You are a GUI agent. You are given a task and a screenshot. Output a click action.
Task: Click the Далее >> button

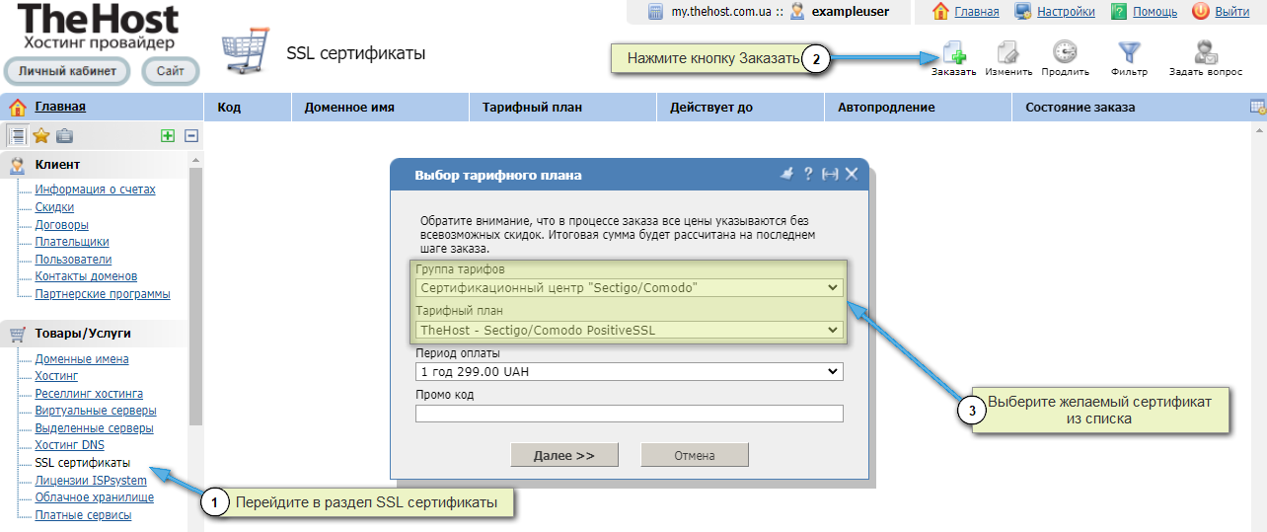tap(564, 455)
